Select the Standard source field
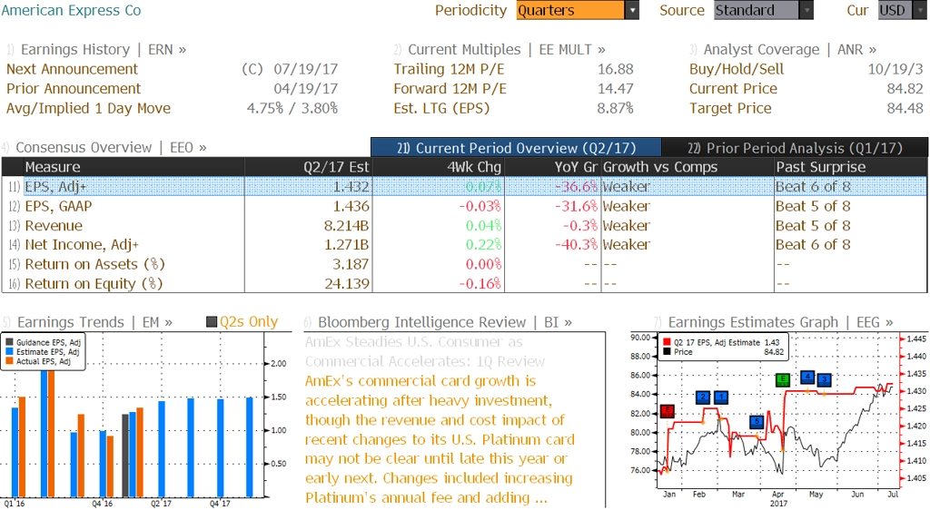This screenshot has width=930, height=510. point(757,10)
